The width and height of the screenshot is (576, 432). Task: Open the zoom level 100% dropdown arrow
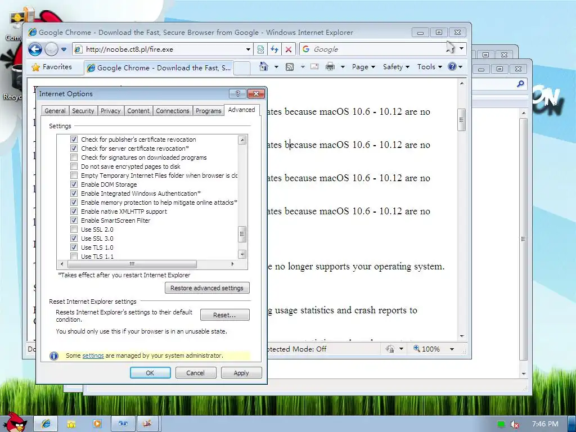(x=452, y=349)
